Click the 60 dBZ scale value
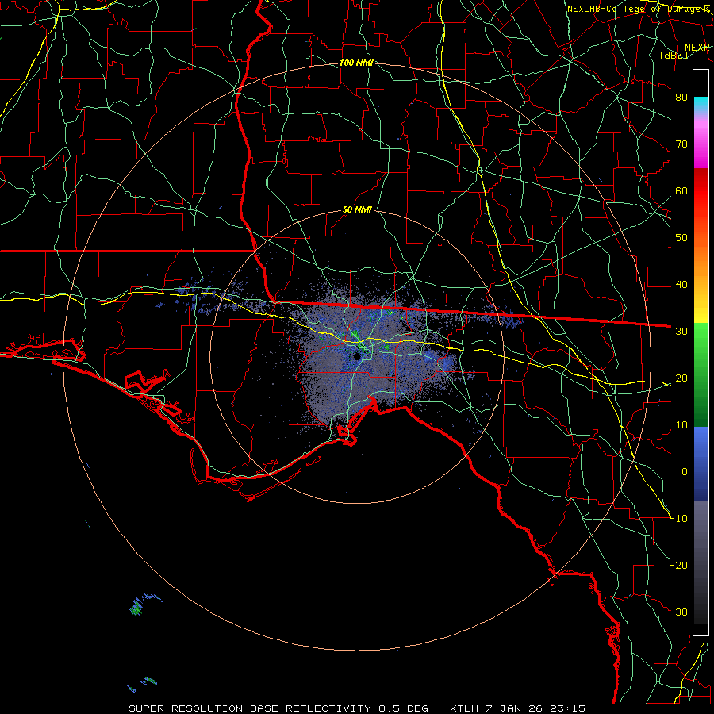This screenshot has height=714, width=714. pyautogui.click(x=681, y=191)
